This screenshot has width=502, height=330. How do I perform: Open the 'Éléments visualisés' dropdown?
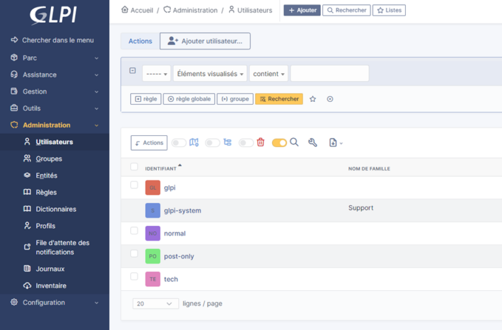tap(210, 74)
